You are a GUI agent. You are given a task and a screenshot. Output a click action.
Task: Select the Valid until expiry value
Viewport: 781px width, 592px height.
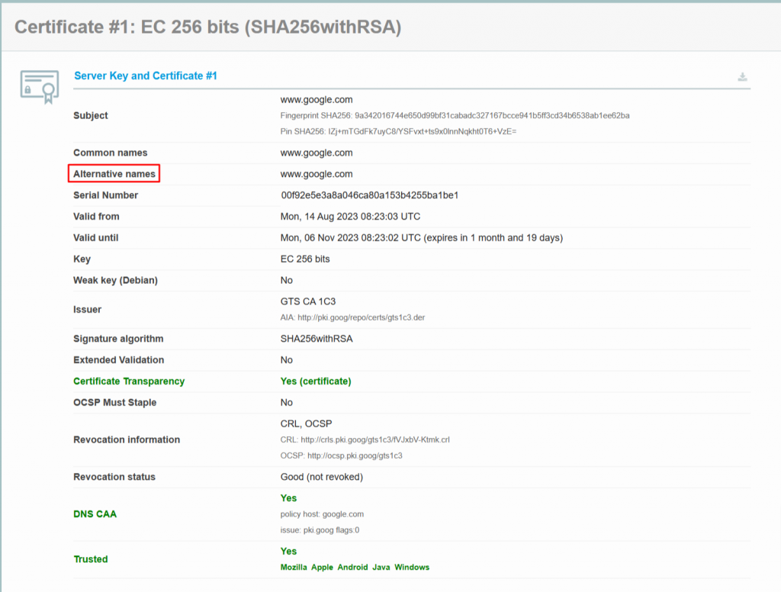tap(421, 238)
